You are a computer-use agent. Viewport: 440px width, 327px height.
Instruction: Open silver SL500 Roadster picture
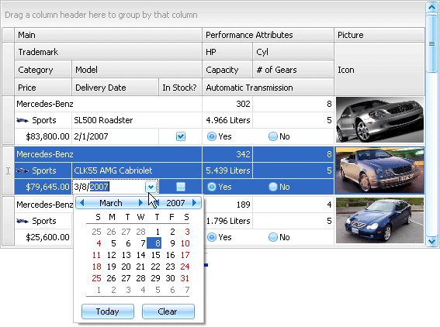pyautogui.click(x=379, y=120)
